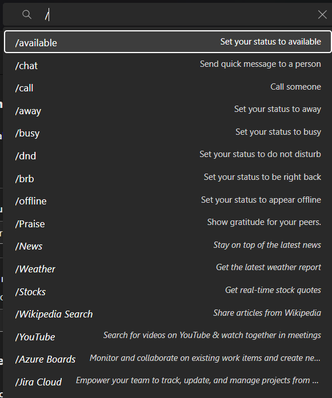Select the /Weather command
The height and width of the screenshot is (398, 332).
[168, 268]
